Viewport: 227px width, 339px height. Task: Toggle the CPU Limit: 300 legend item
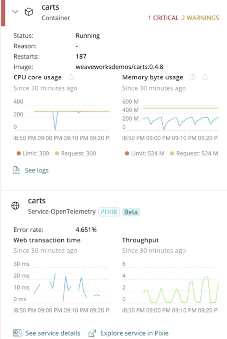(33, 154)
